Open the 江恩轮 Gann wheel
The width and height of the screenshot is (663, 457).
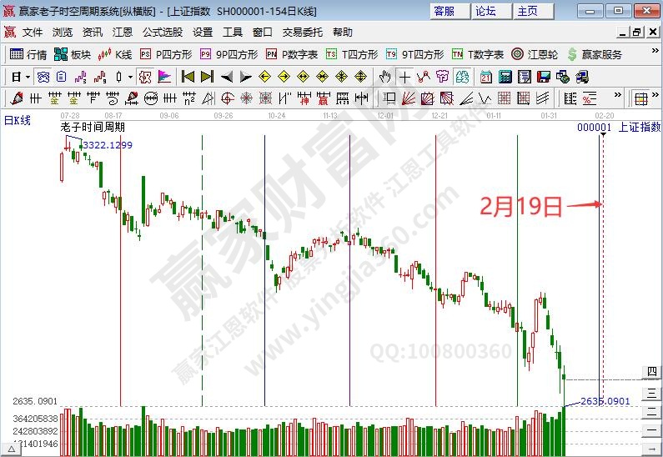point(535,54)
